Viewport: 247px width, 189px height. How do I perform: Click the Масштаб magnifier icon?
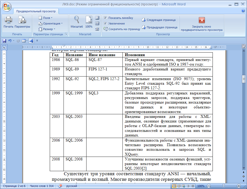[77, 22]
